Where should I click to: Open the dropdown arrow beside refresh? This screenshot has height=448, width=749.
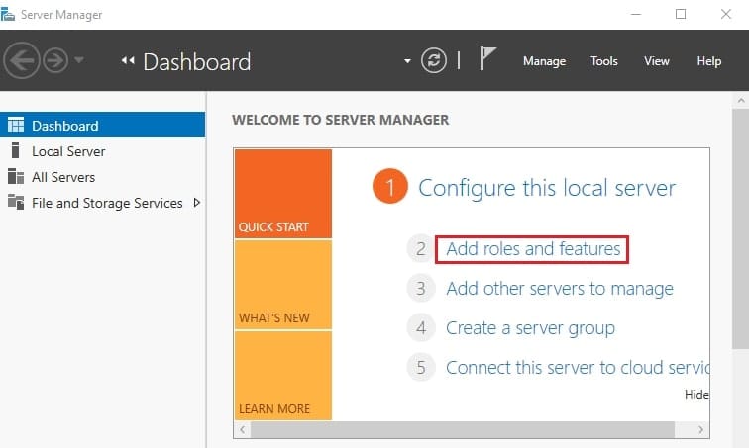click(x=407, y=61)
